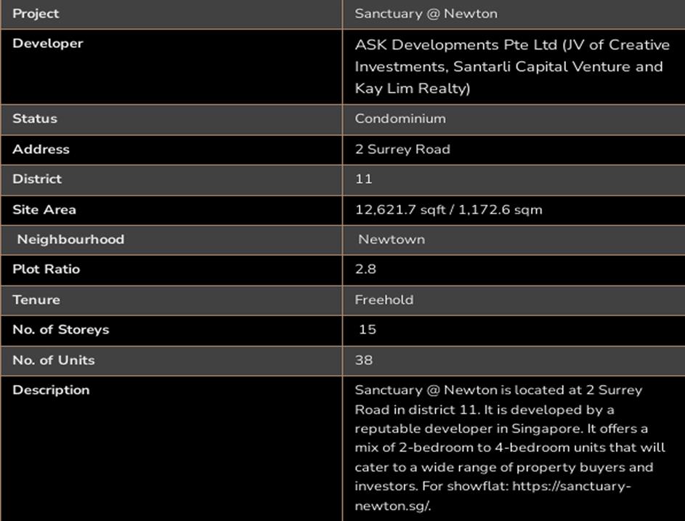Select the Condominium value cell
Screen dimensions: 685x521
click(400, 118)
